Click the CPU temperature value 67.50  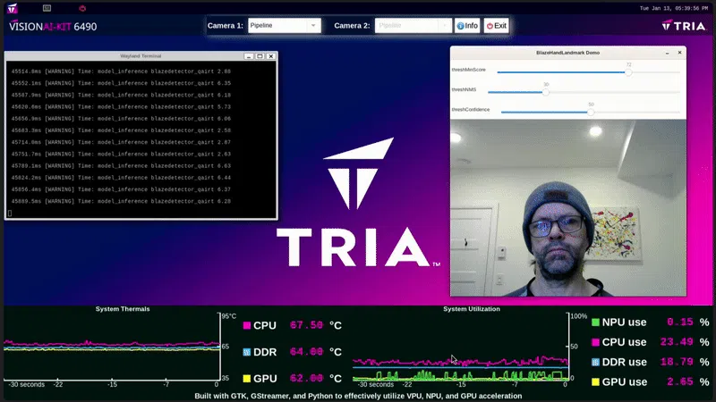click(306, 325)
